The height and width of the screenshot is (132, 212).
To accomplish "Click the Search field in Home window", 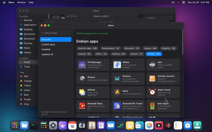I will 158,18.
